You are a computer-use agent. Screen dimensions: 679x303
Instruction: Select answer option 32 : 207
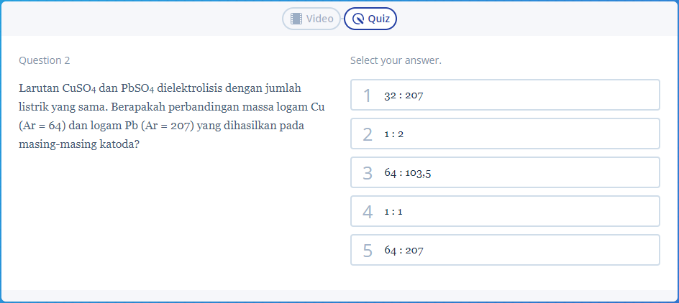click(x=505, y=95)
